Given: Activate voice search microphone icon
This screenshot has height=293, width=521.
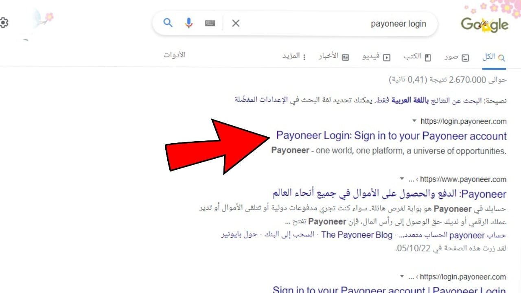Looking at the screenshot, I should tap(188, 23).
